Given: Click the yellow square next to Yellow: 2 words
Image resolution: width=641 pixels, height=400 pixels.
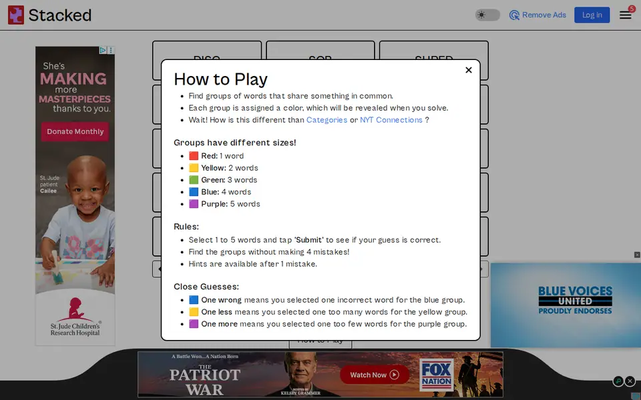Looking at the screenshot, I should click(194, 168).
